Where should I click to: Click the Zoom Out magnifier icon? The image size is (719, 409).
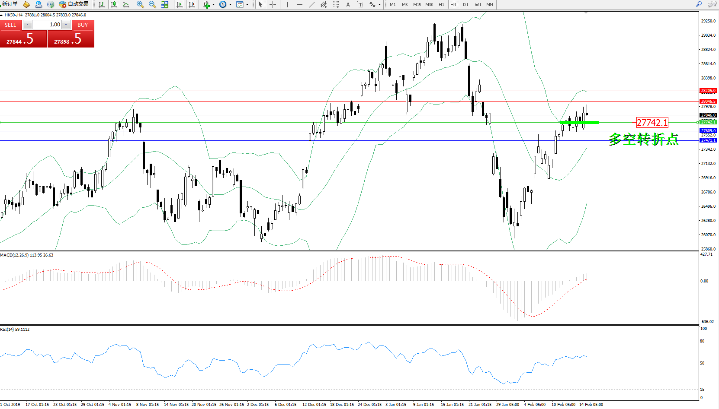pos(152,4)
